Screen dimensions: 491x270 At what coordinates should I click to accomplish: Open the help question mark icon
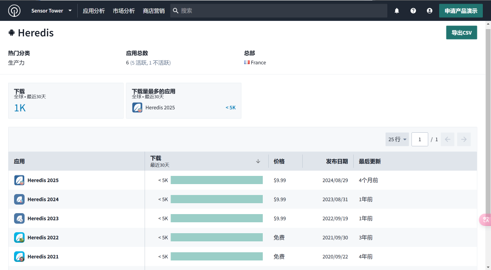pyautogui.click(x=413, y=10)
